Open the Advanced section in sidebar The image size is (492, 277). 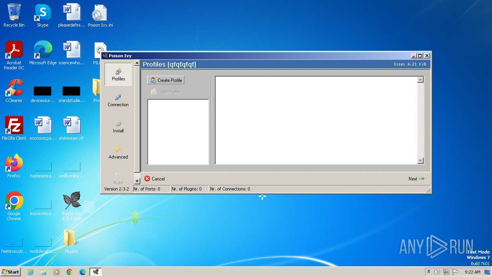point(118,153)
